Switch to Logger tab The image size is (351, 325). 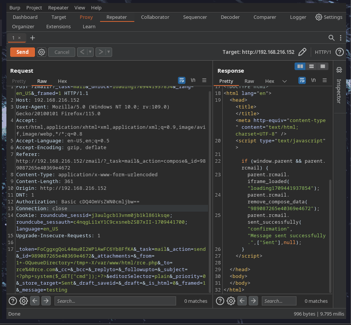[x=298, y=17]
